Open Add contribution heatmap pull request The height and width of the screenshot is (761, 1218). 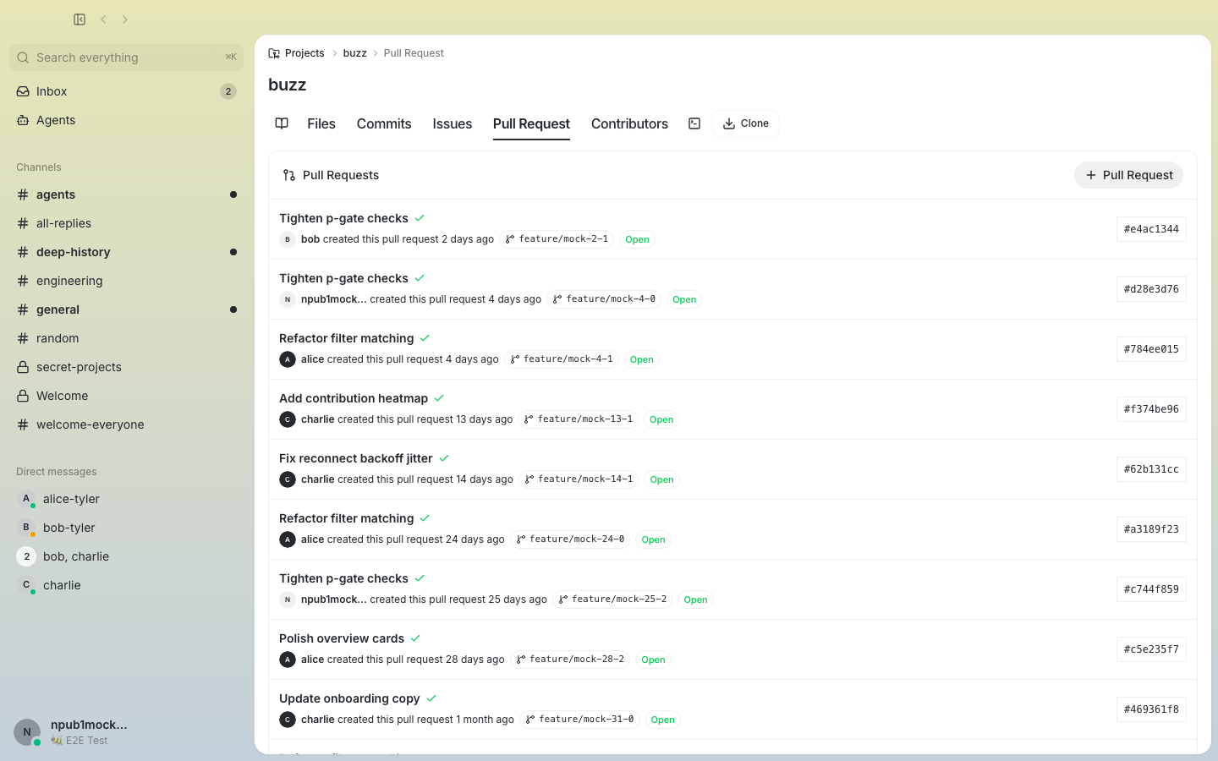pos(354,398)
